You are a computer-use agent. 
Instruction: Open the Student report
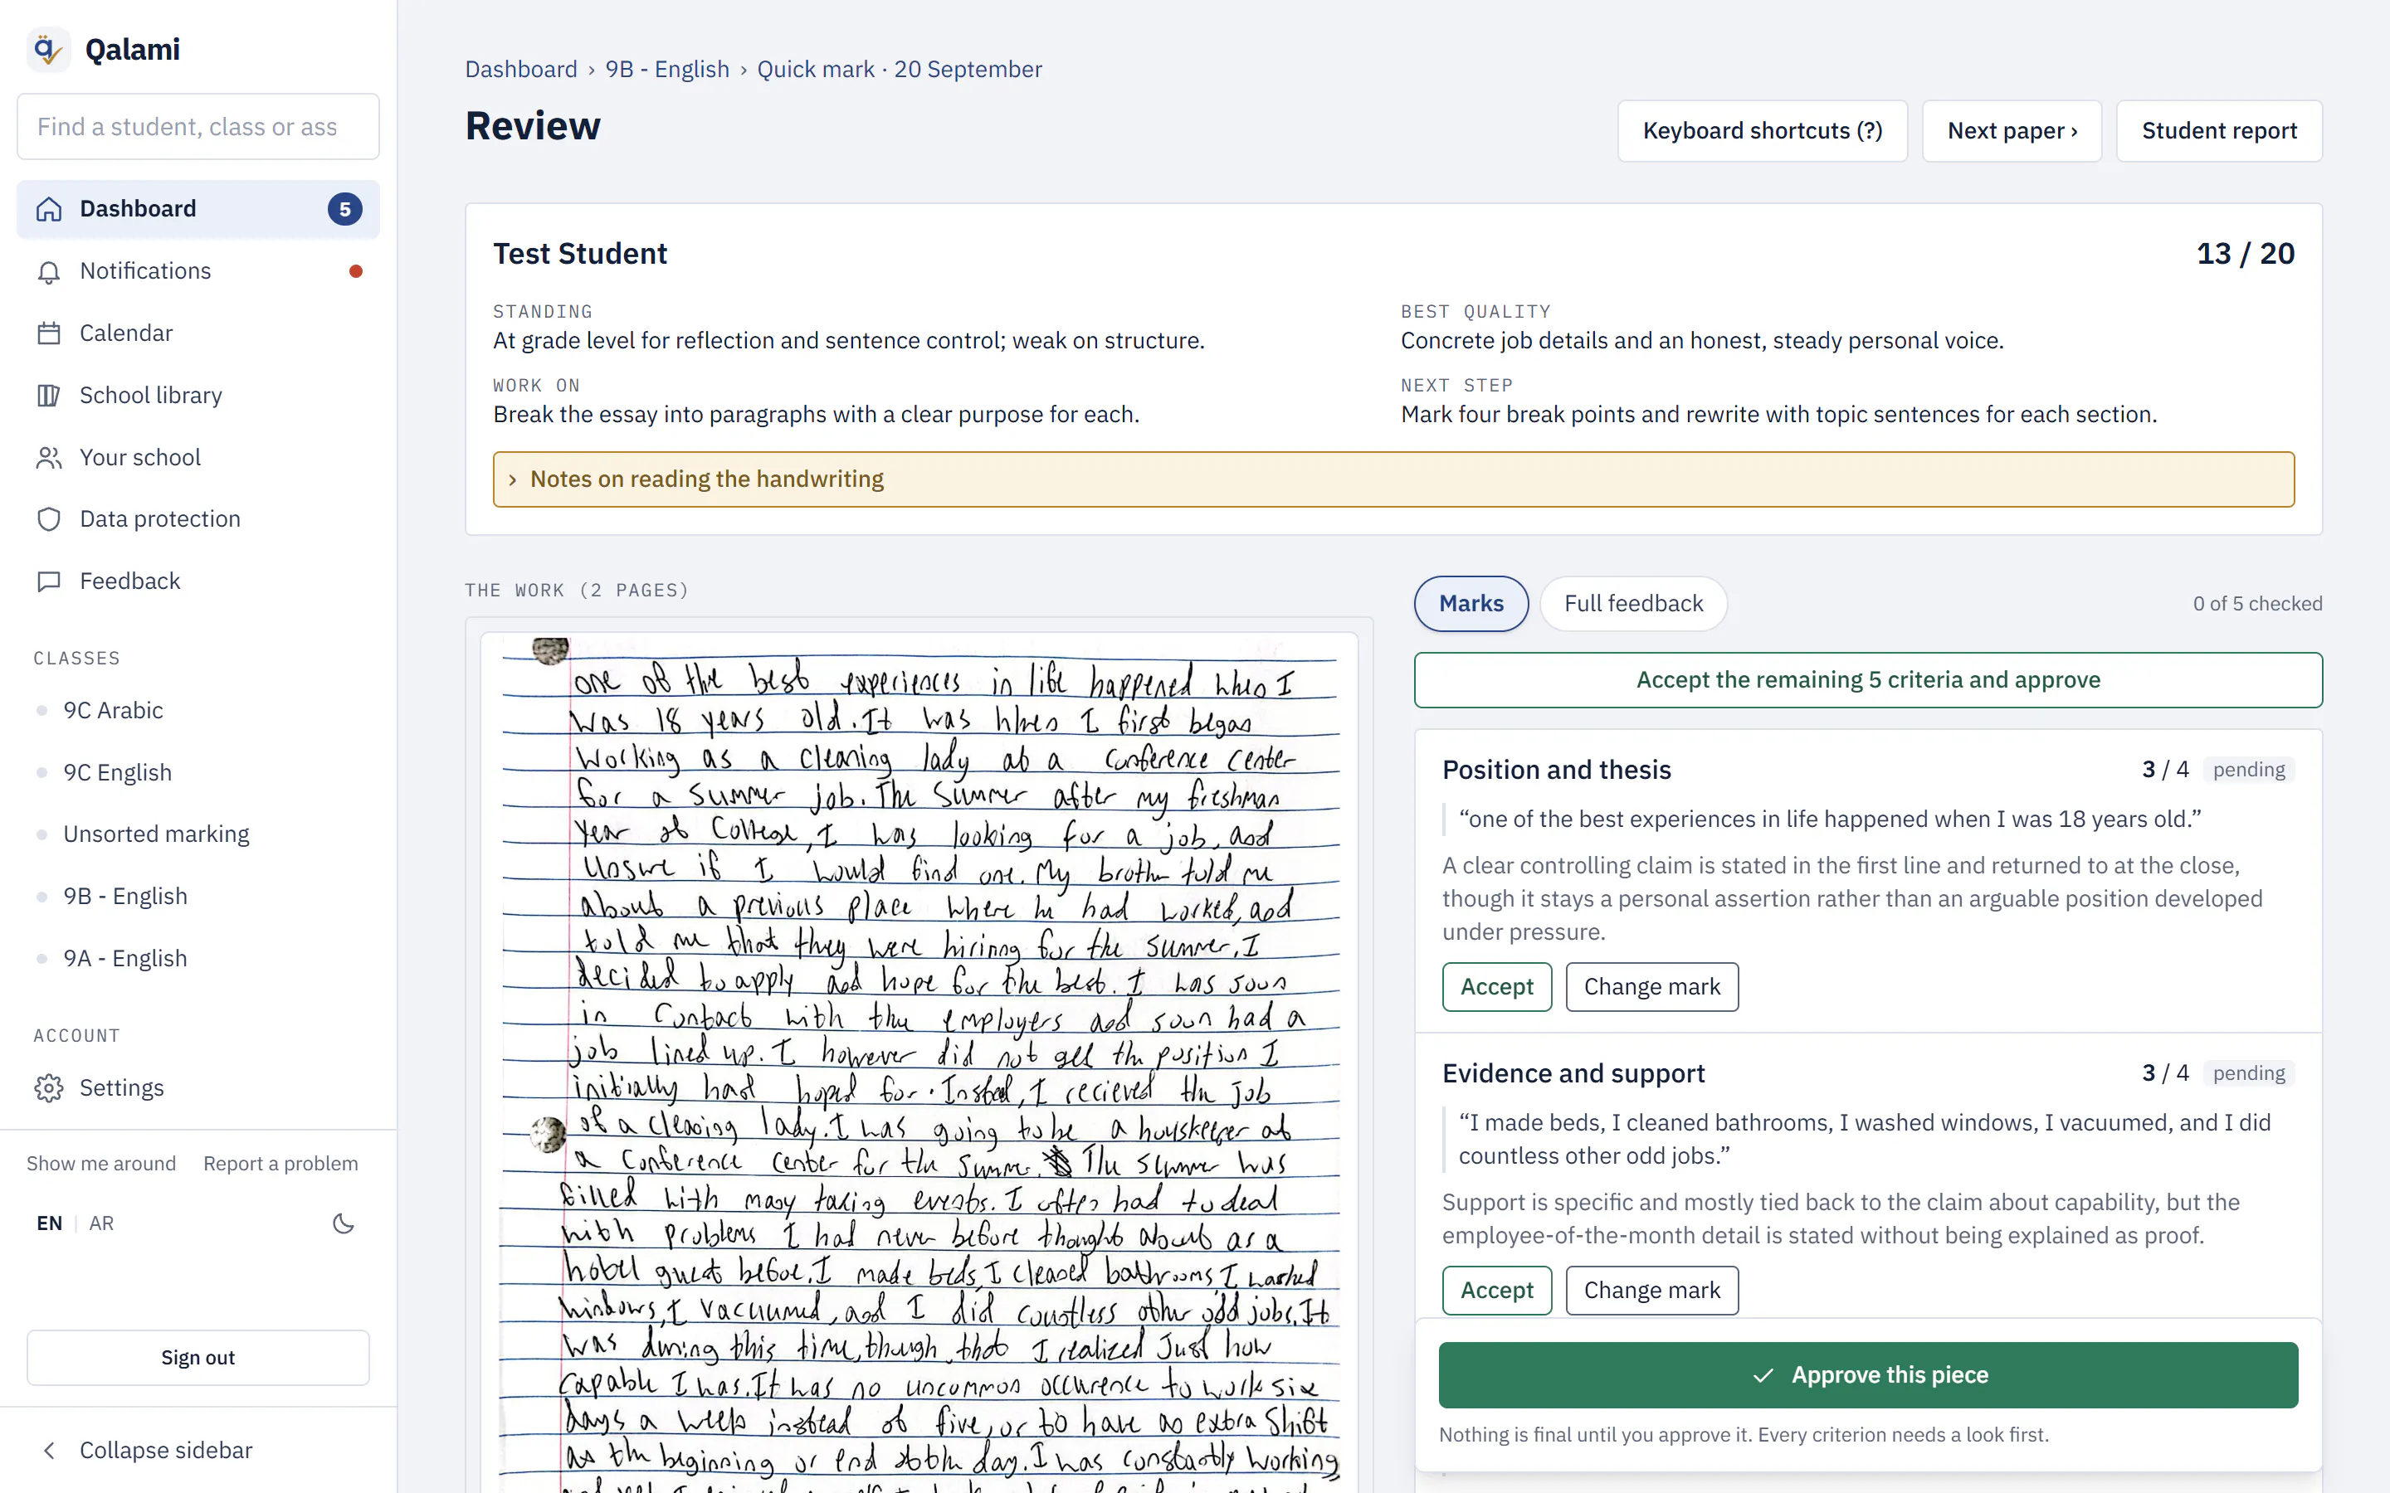[x=2219, y=131]
